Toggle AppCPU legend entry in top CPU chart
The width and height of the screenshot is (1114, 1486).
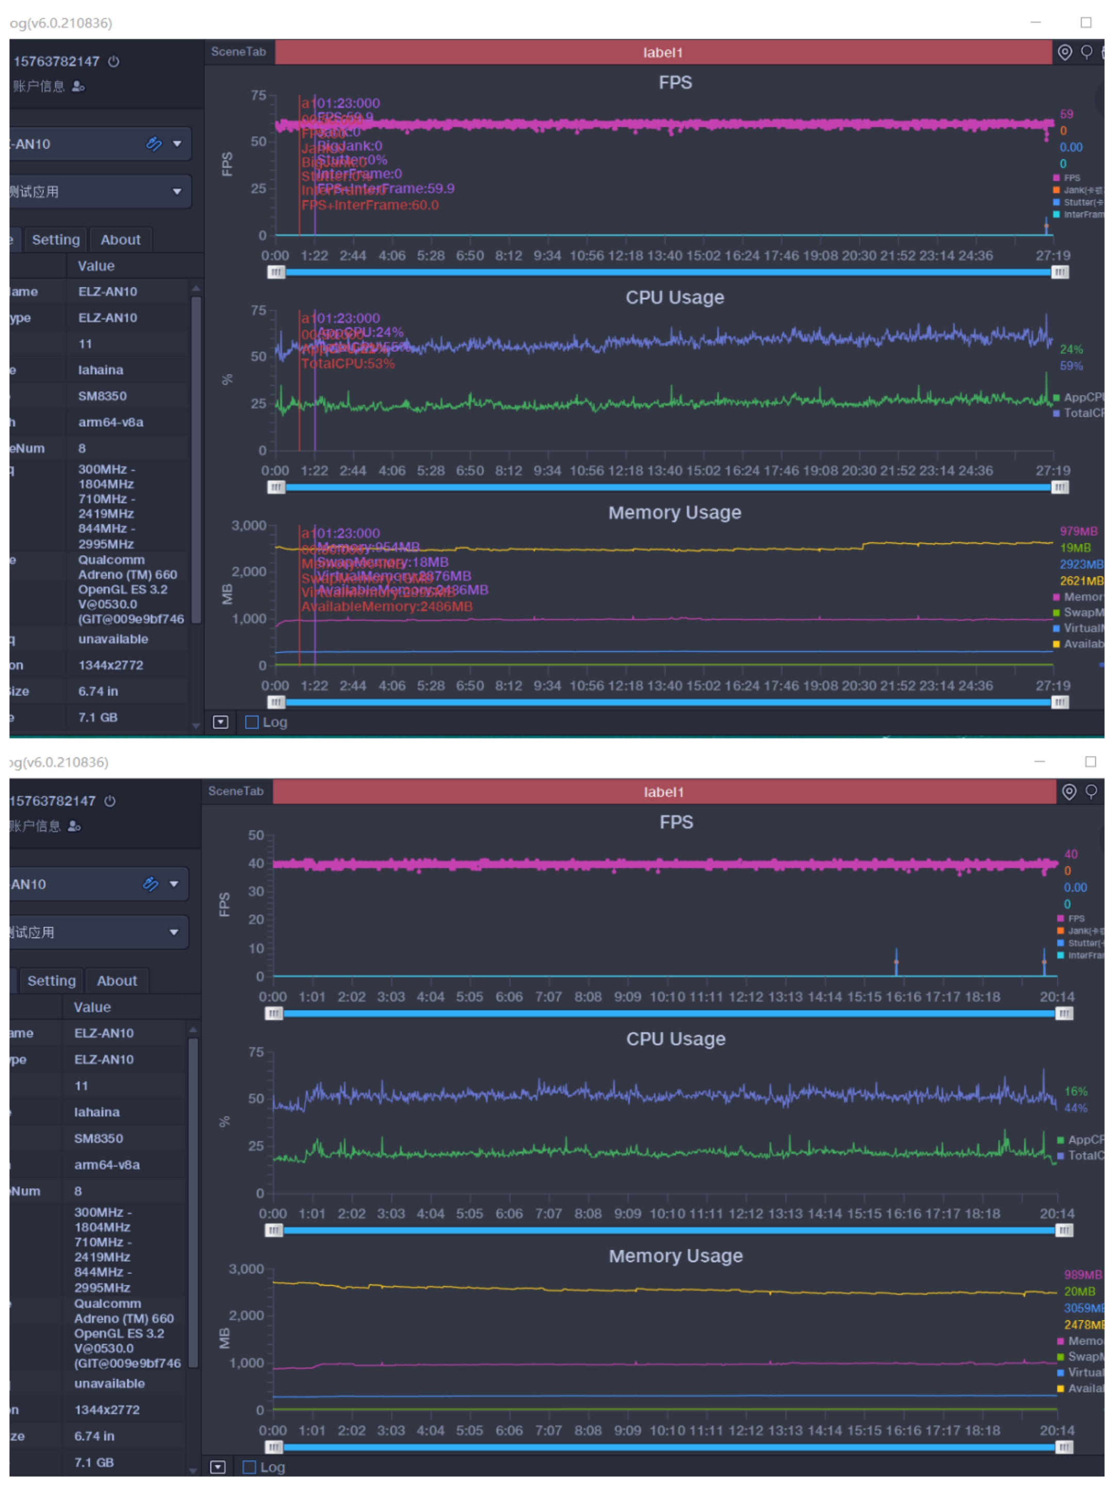pyautogui.click(x=1079, y=398)
